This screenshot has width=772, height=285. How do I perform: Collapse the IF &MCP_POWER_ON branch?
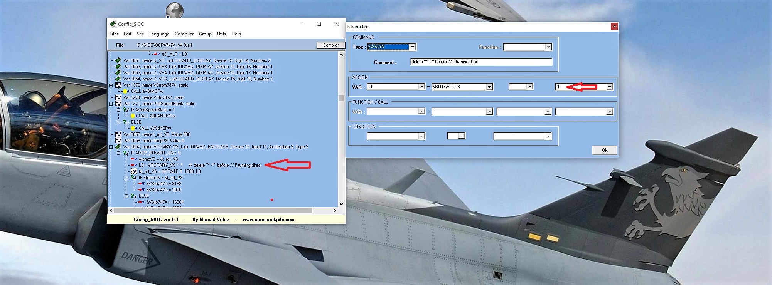(119, 153)
